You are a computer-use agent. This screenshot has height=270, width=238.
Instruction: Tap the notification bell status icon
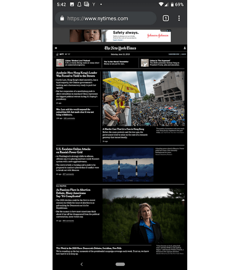tap(79, 4)
